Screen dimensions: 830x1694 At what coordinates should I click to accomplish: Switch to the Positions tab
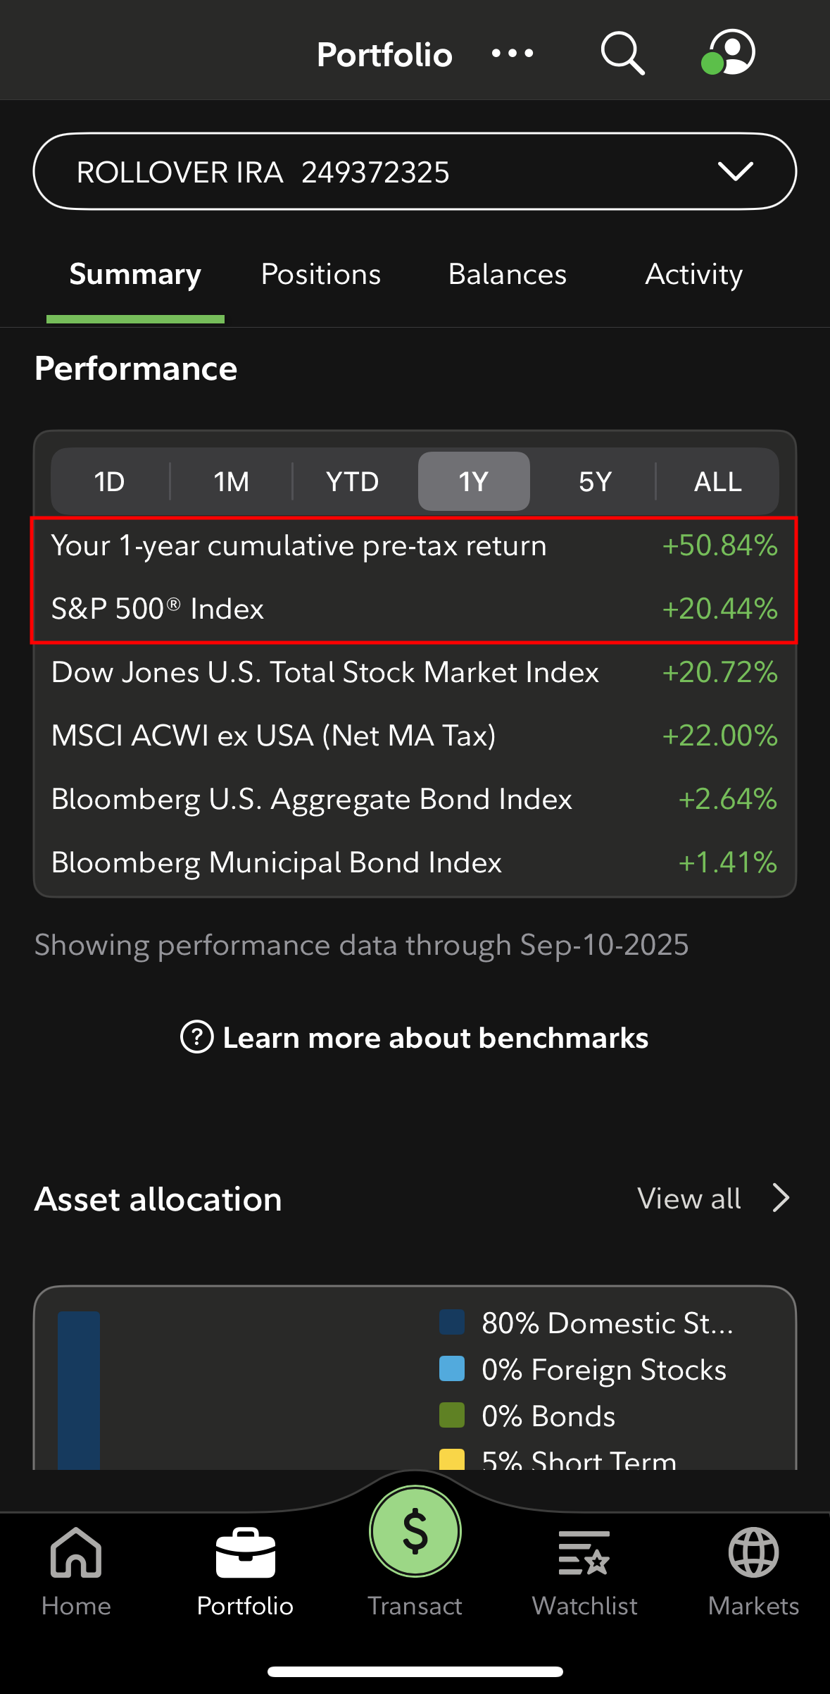320,274
